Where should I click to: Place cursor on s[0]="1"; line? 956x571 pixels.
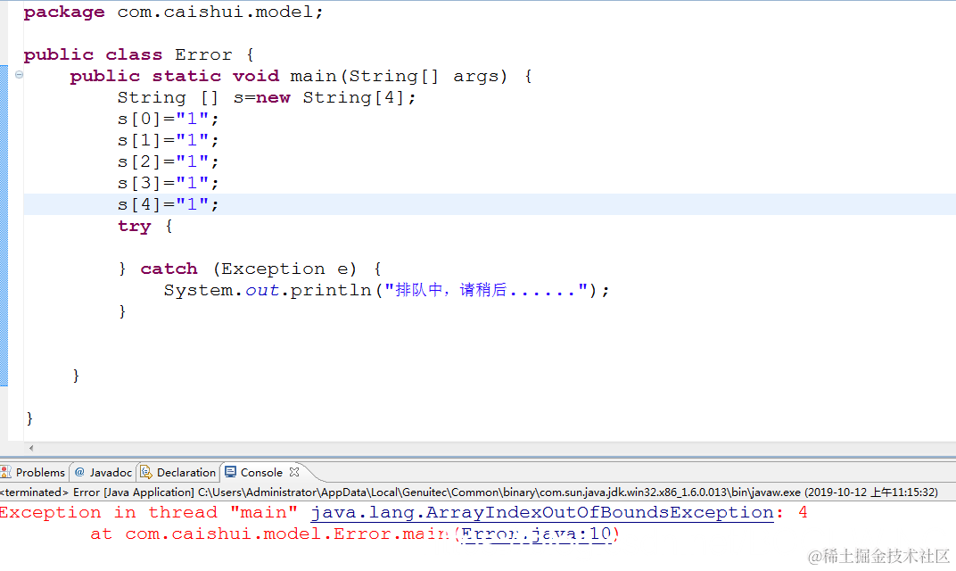pyautogui.click(x=169, y=119)
